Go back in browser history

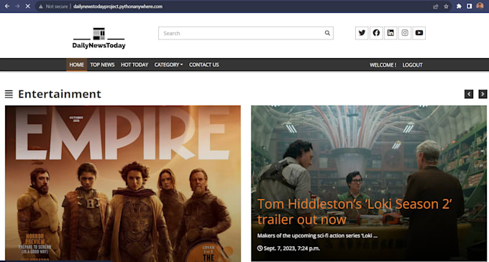tap(7, 6)
